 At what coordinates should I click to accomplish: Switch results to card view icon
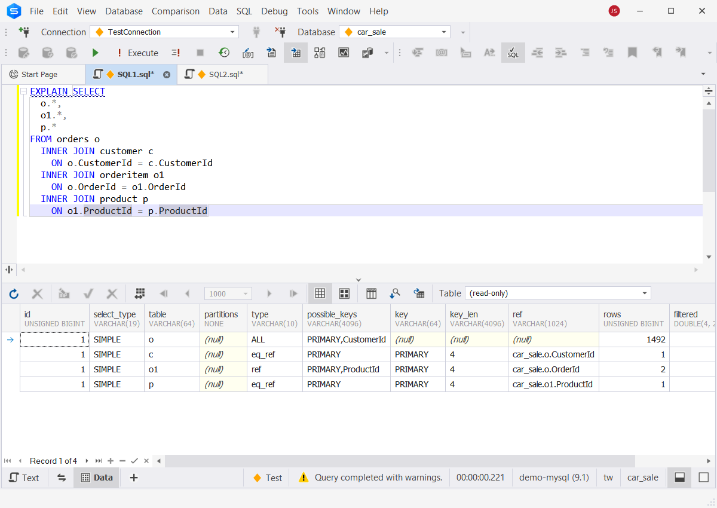click(x=344, y=293)
